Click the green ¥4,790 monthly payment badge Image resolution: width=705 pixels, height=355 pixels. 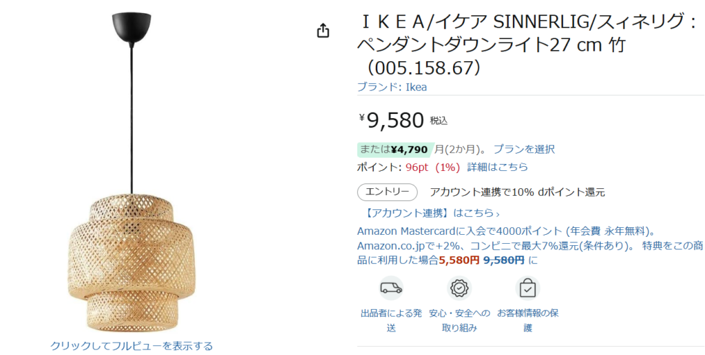394,149
